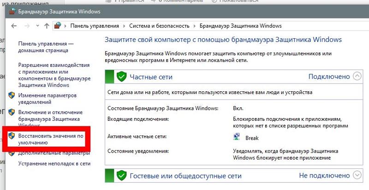Go up one level with the Up arrow
This screenshot has height=190, width=369.
click(x=47, y=26)
